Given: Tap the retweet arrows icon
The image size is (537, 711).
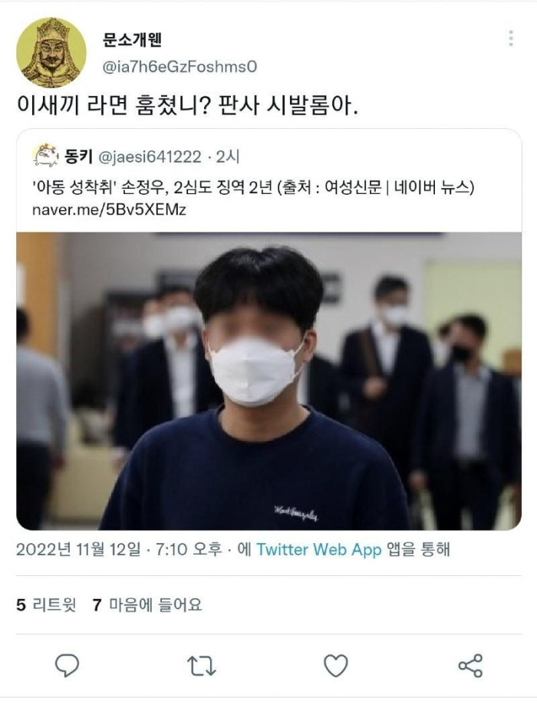Looking at the screenshot, I should pyautogui.click(x=201, y=666).
